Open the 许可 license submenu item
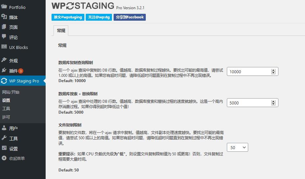This screenshot has width=305, height=179. coord(6,117)
